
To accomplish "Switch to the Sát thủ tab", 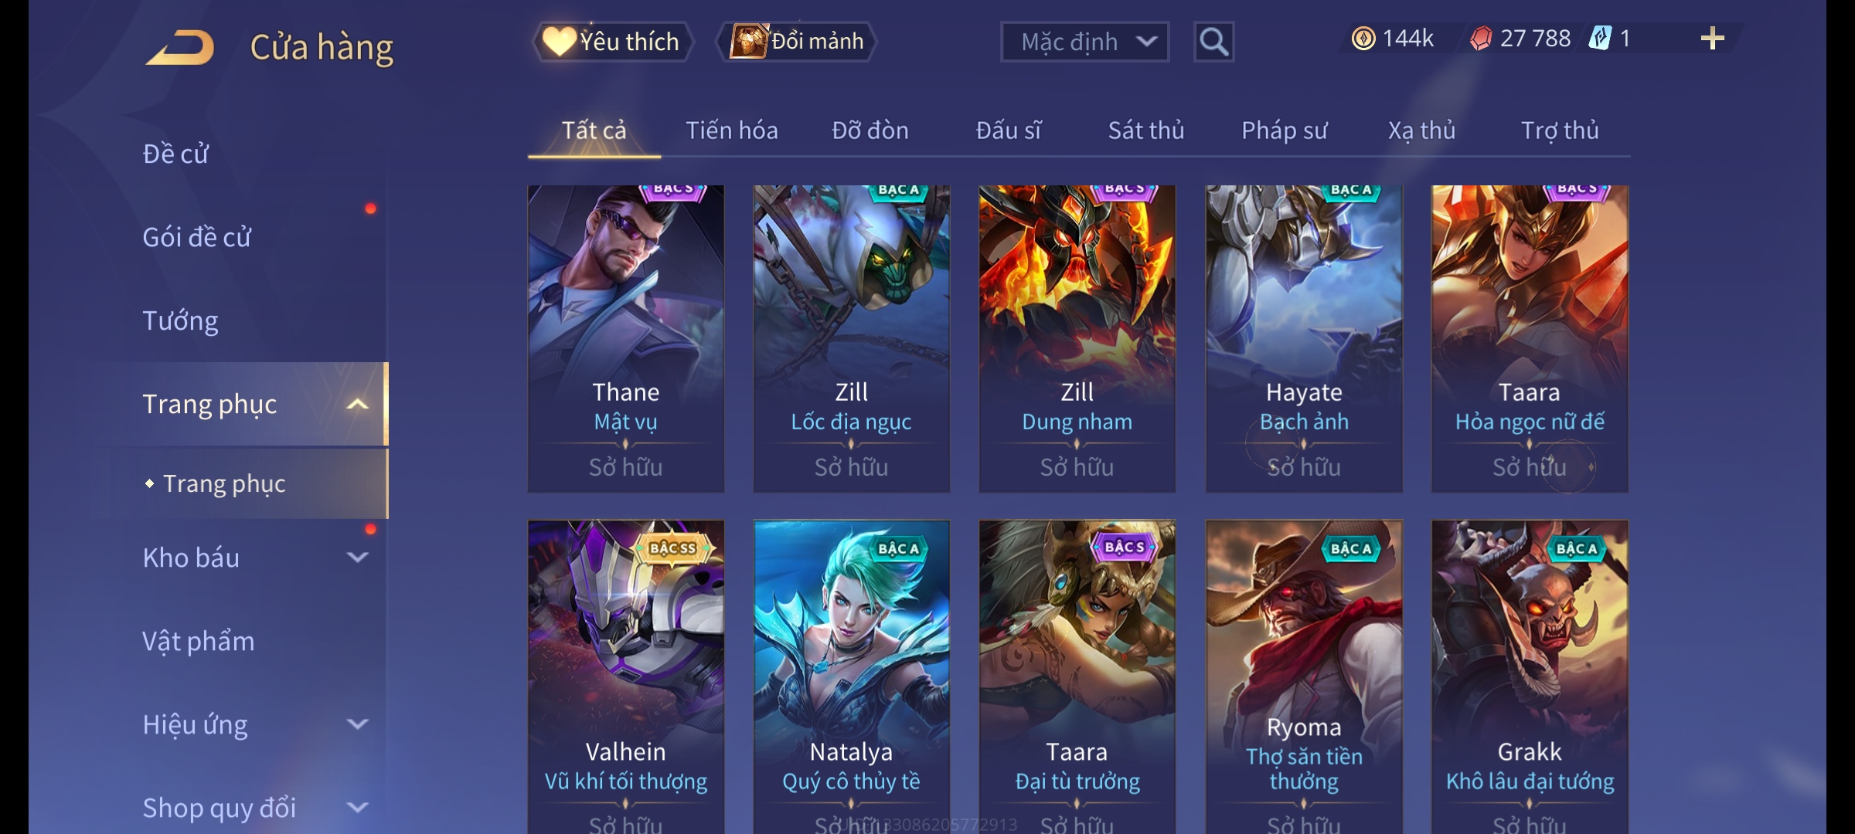I will pos(1146,131).
